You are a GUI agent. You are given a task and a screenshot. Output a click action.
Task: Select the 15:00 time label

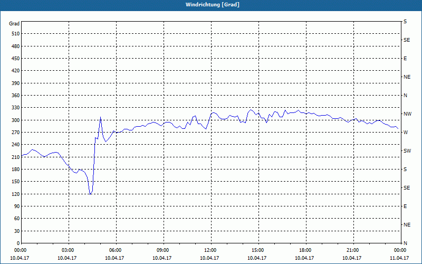pyautogui.click(x=258, y=250)
